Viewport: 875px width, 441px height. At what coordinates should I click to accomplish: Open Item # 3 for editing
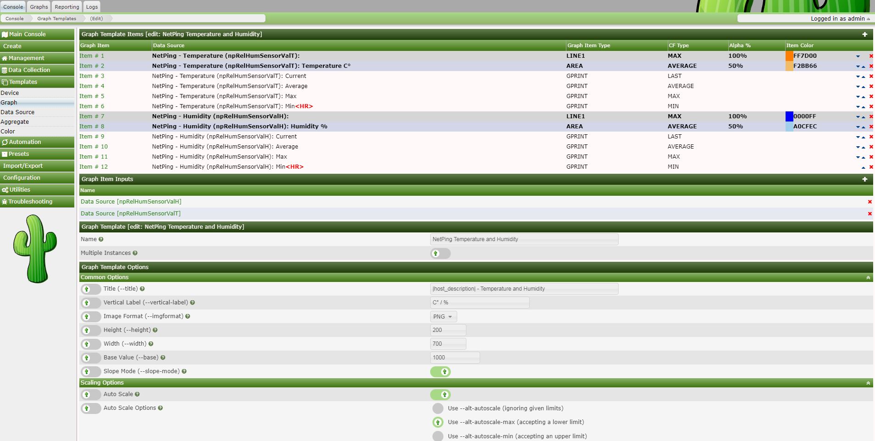tap(92, 76)
